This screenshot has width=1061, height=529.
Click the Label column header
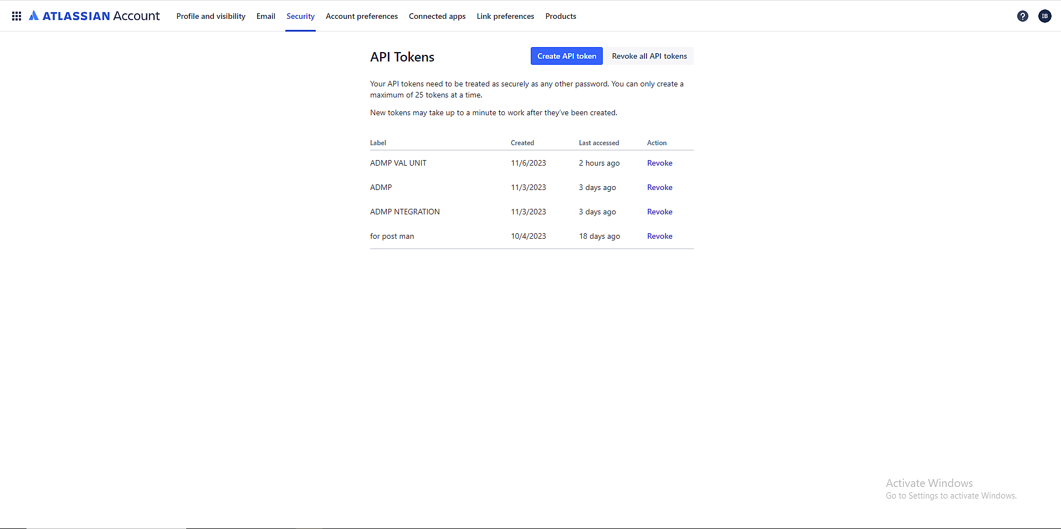click(378, 142)
